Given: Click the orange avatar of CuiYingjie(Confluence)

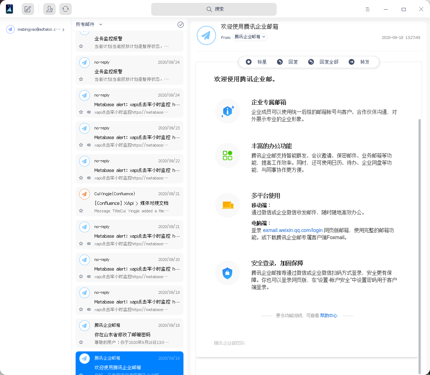Looking at the screenshot, I should pyautogui.click(x=85, y=194).
